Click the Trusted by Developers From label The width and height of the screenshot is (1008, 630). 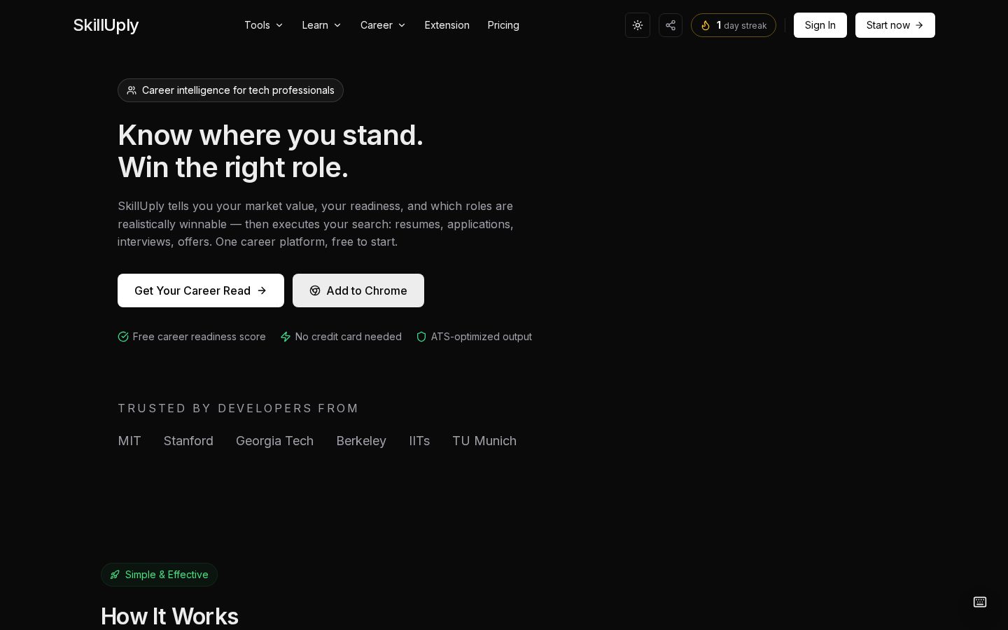[238, 408]
